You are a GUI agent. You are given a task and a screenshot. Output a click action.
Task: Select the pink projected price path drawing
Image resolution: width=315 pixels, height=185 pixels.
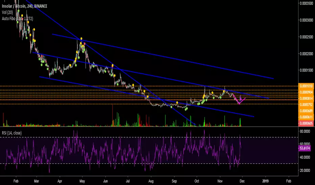239,100
